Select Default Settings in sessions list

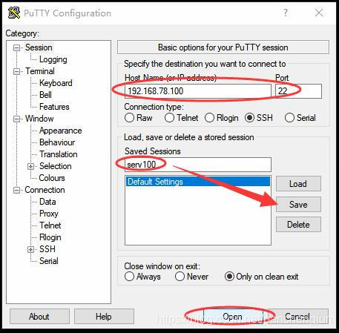coord(198,182)
